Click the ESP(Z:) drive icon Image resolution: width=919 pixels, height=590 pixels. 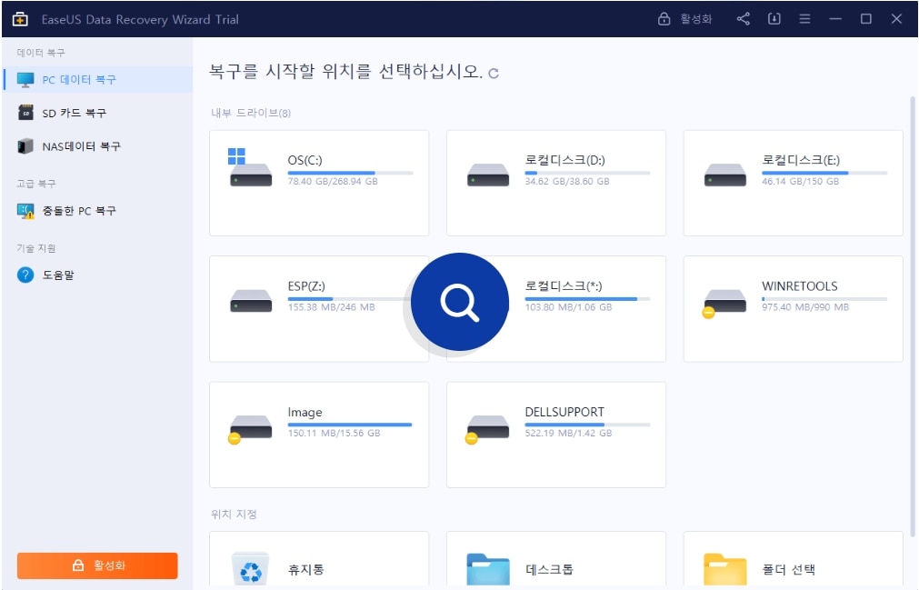[251, 301]
